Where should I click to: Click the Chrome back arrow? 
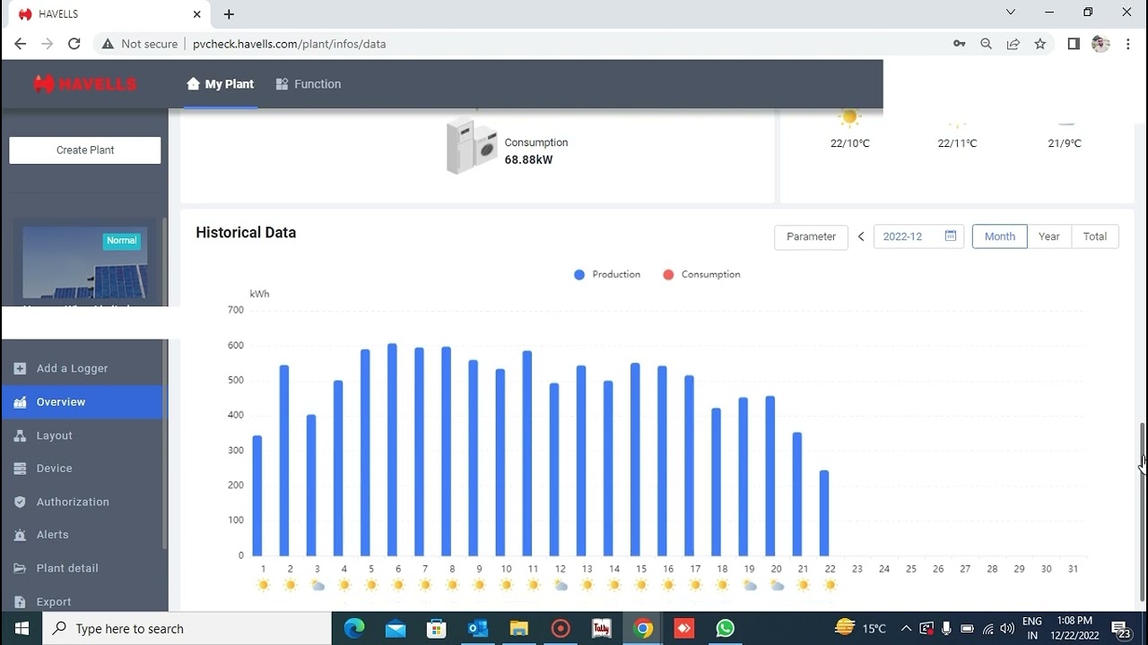(20, 44)
